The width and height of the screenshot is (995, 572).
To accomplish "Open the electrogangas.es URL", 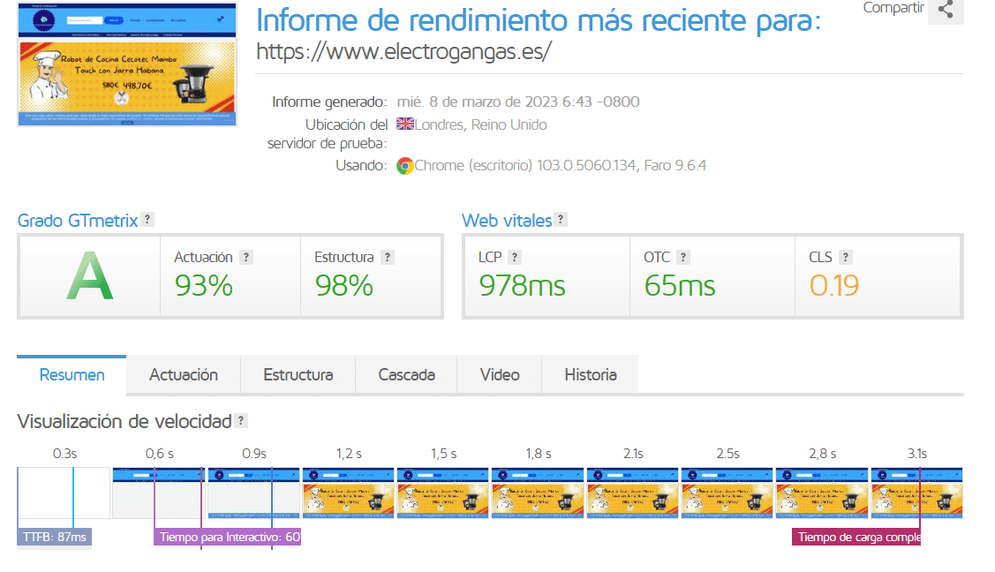I will point(404,51).
